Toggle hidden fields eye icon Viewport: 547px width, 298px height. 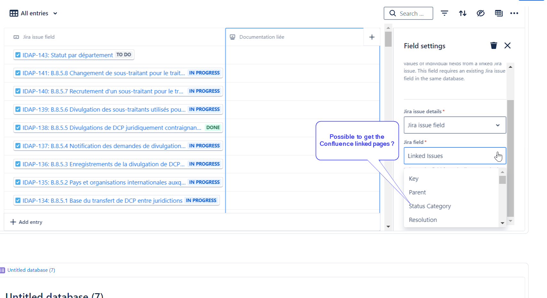[x=480, y=13]
